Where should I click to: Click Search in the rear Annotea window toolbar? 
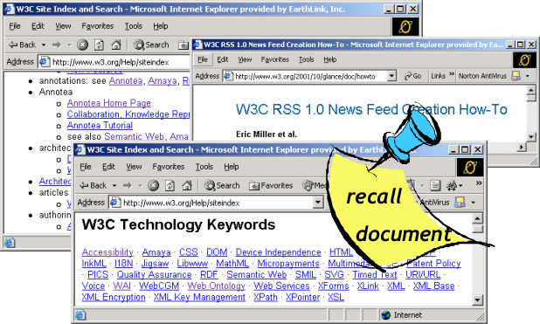pyautogui.click(x=151, y=45)
